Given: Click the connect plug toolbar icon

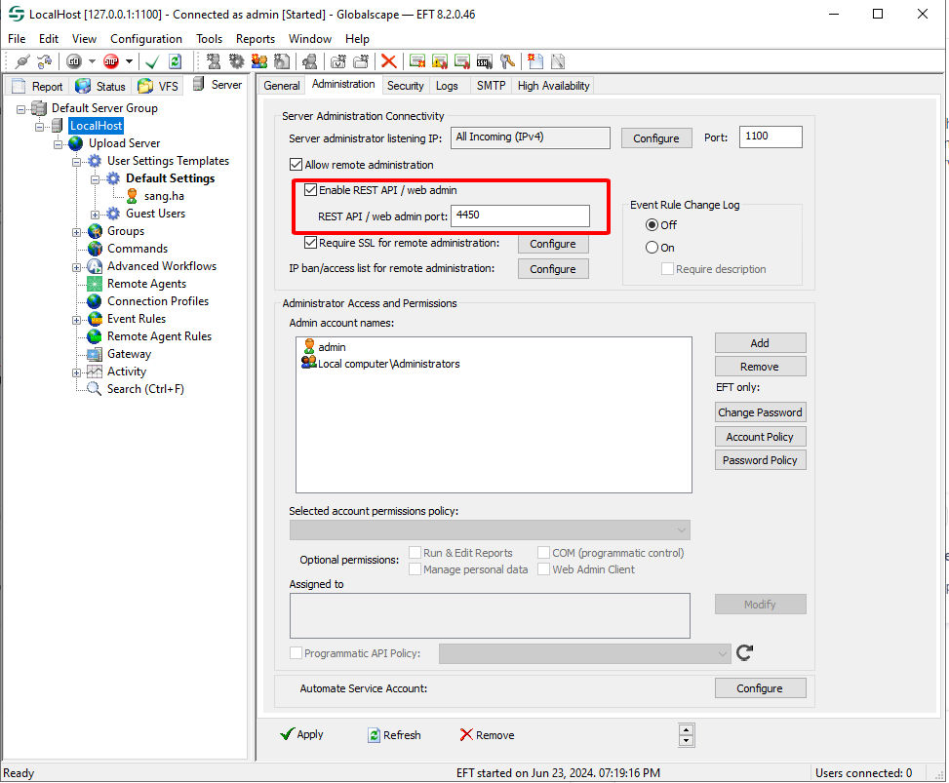Looking at the screenshot, I should coord(22,61).
